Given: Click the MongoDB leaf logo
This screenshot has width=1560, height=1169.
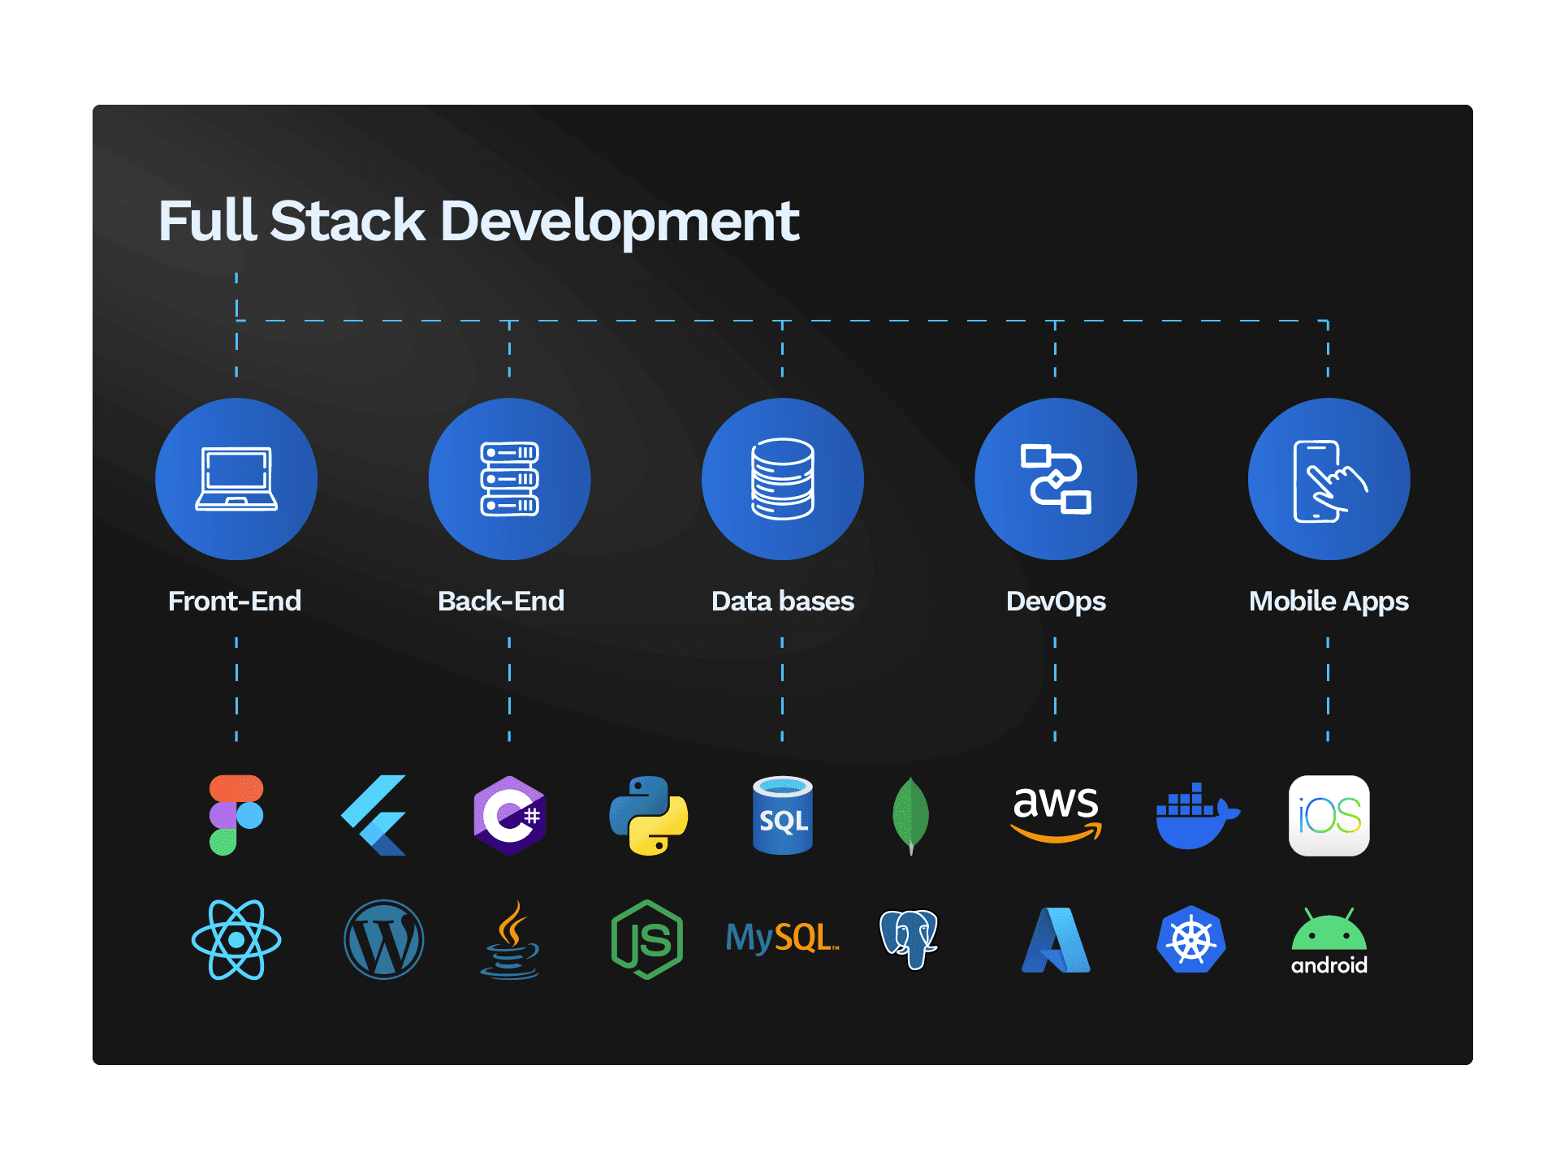Looking at the screenshot, I should pos(911,815).
